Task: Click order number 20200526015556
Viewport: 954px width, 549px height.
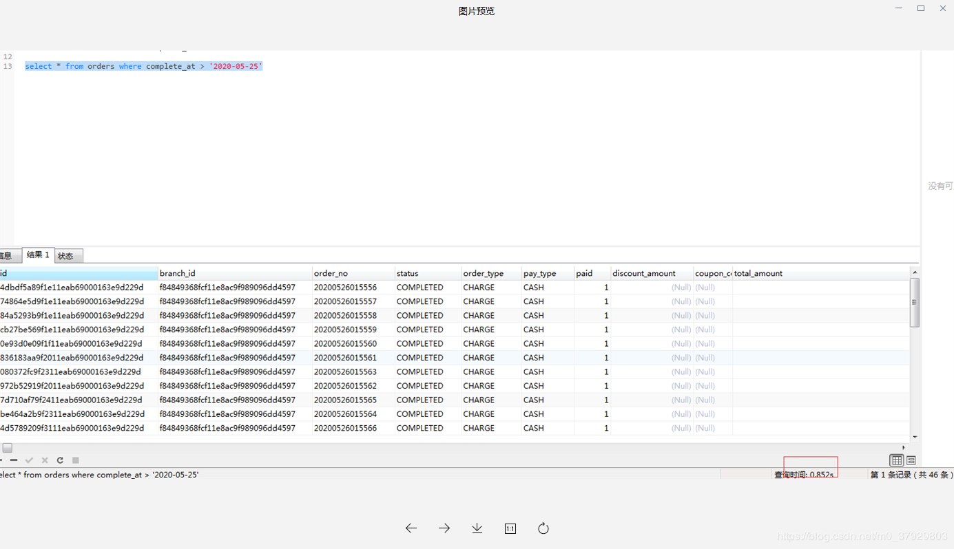Action: (345, 288)
